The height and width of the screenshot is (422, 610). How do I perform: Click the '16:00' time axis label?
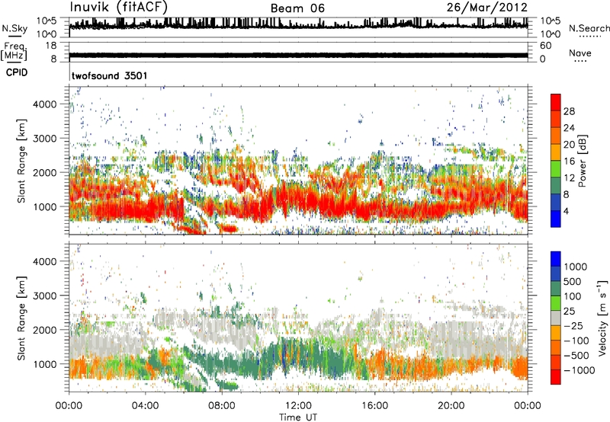pyautogui.click(x=374, y=406)
